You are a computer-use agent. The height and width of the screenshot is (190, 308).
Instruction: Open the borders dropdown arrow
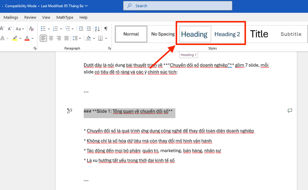(106, 38)
